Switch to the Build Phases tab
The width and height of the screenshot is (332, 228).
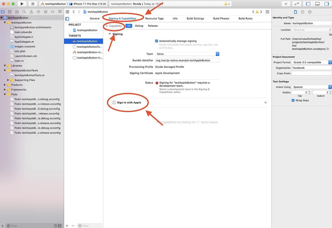221,18
